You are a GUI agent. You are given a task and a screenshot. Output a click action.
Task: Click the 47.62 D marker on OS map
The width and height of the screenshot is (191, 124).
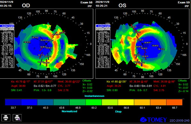[133, 27]
